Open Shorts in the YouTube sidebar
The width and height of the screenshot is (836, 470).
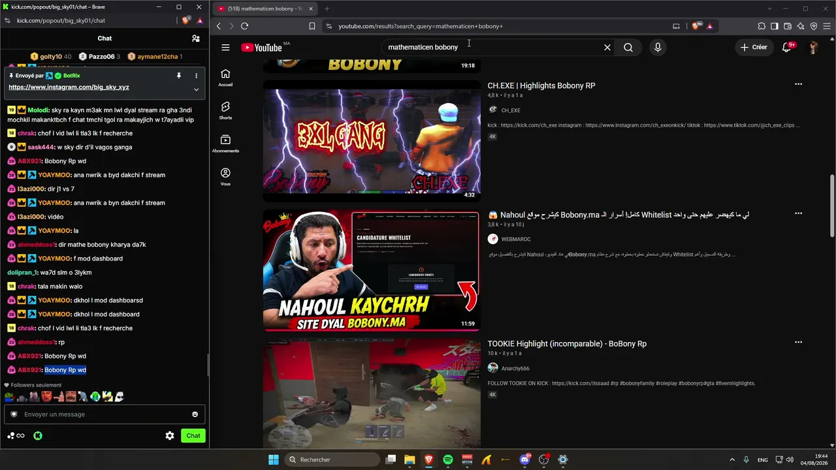pos(225,110)
